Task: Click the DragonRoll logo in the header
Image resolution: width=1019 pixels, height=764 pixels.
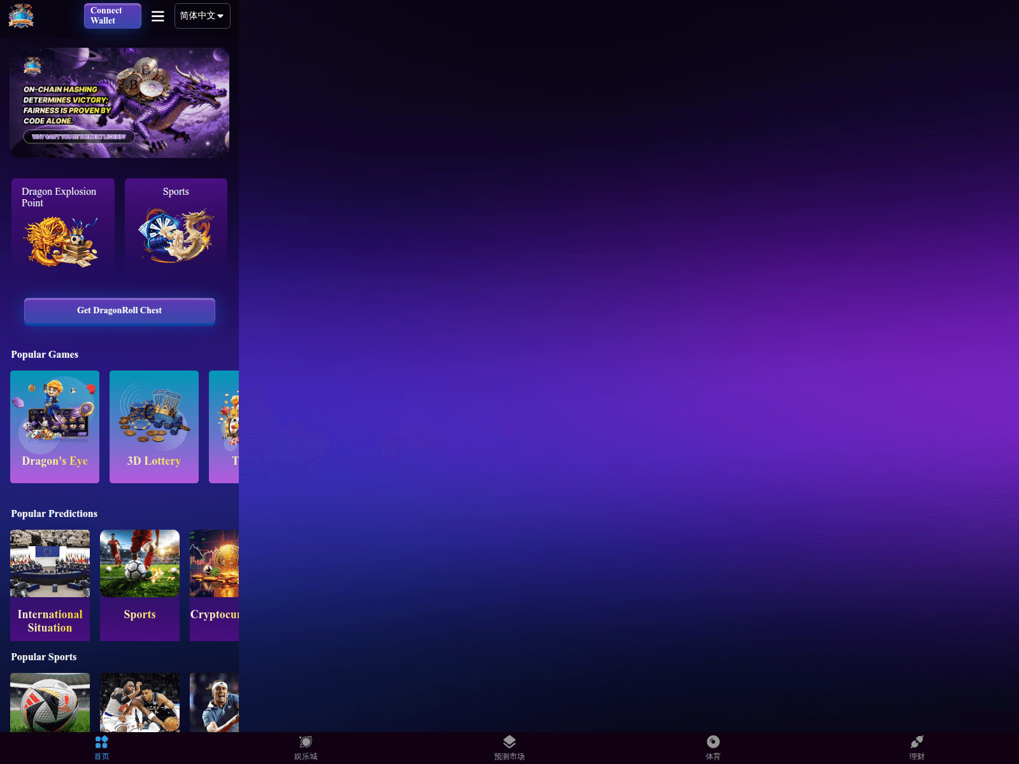Action: [x=21, y=15]
